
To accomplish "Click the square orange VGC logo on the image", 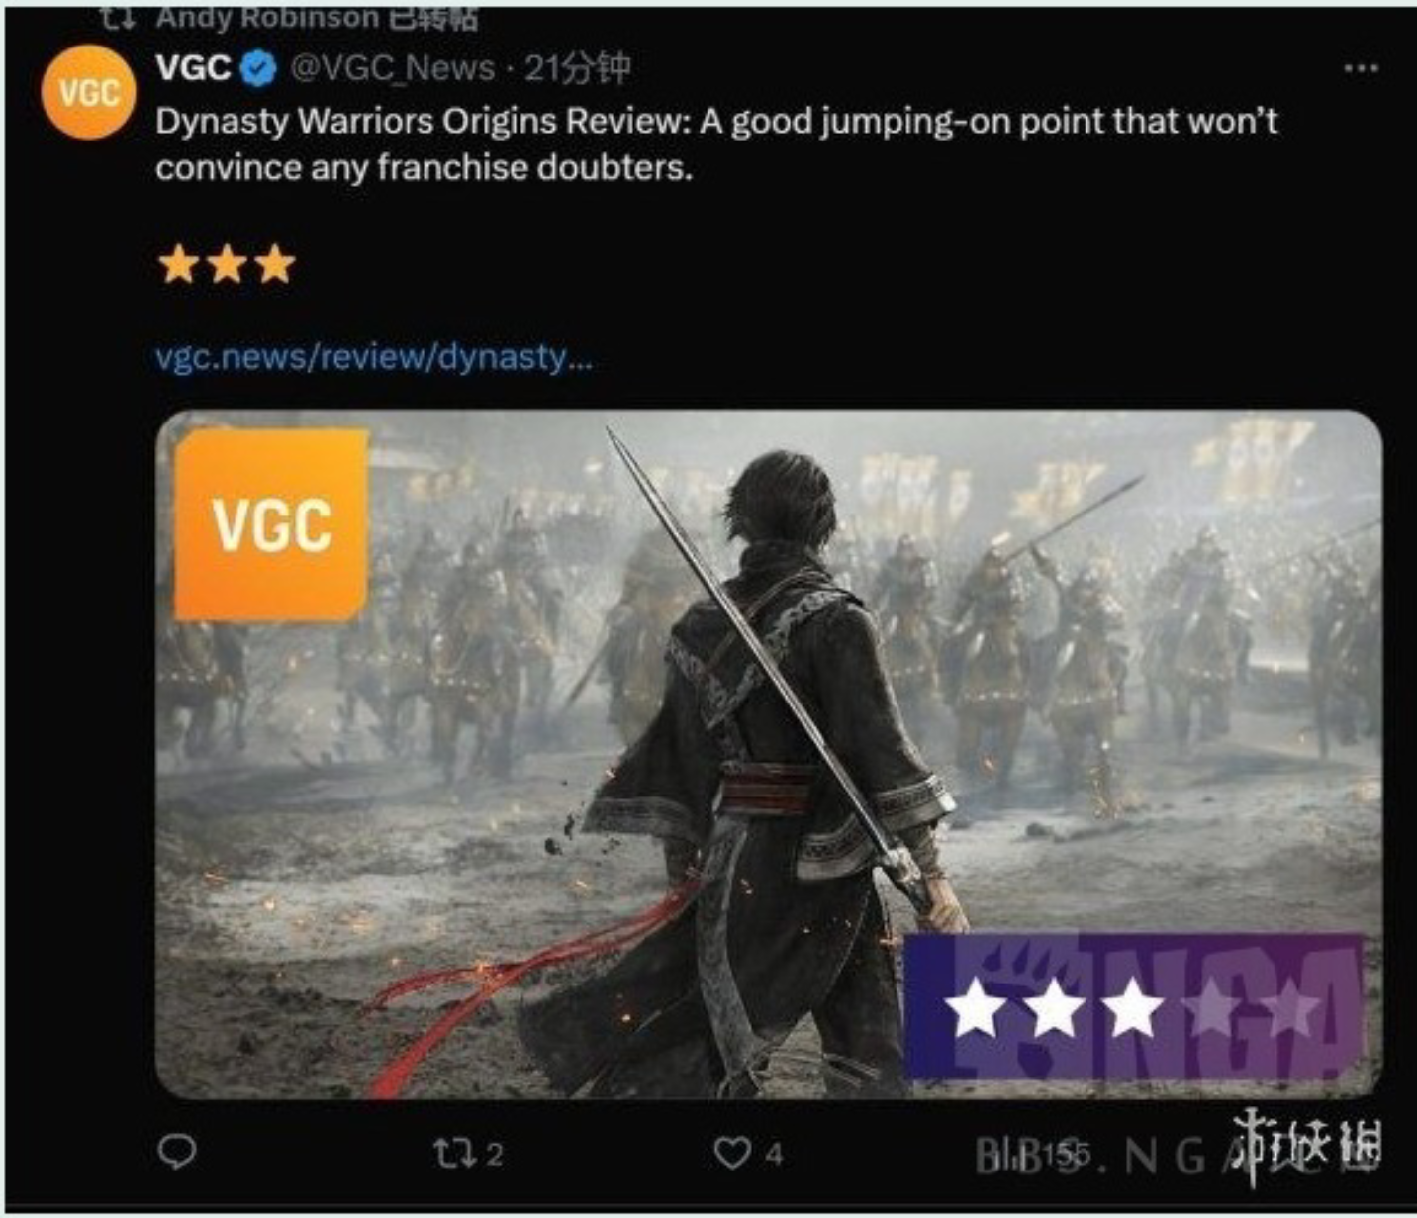I will click(271, 524).
